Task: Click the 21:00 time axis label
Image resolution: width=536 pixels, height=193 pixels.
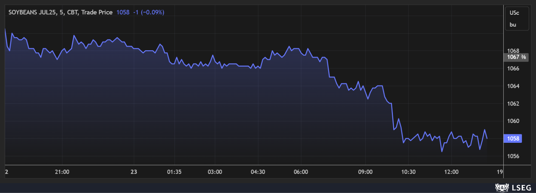Action: click(x=62, y=172)
